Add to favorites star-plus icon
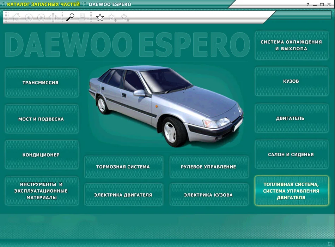 point(112,18)
